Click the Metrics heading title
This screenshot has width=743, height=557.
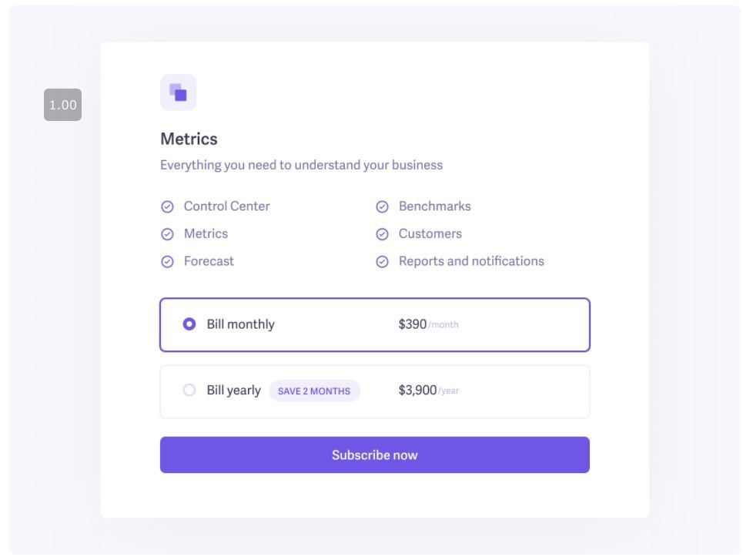coord(189,139)
